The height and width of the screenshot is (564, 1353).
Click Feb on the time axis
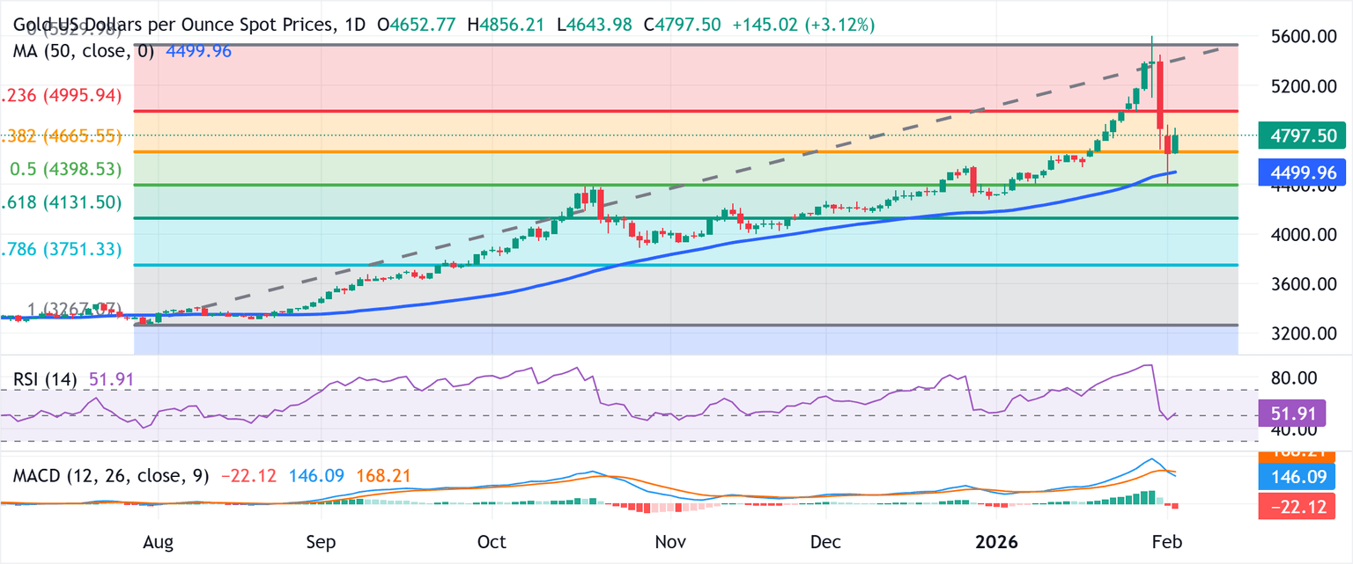pyautogui.click(x=1167, y=543)
